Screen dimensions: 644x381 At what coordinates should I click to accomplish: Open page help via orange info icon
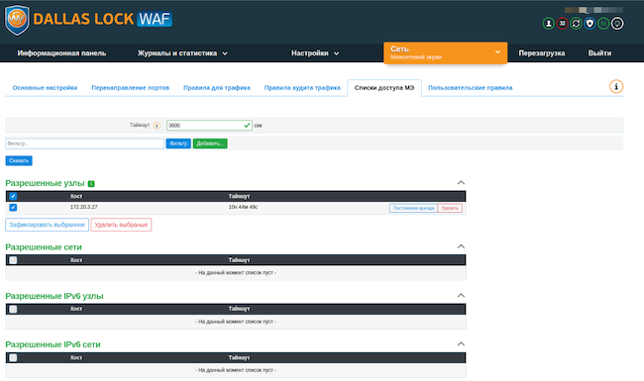pyautogui.click(x=616, y=86)
